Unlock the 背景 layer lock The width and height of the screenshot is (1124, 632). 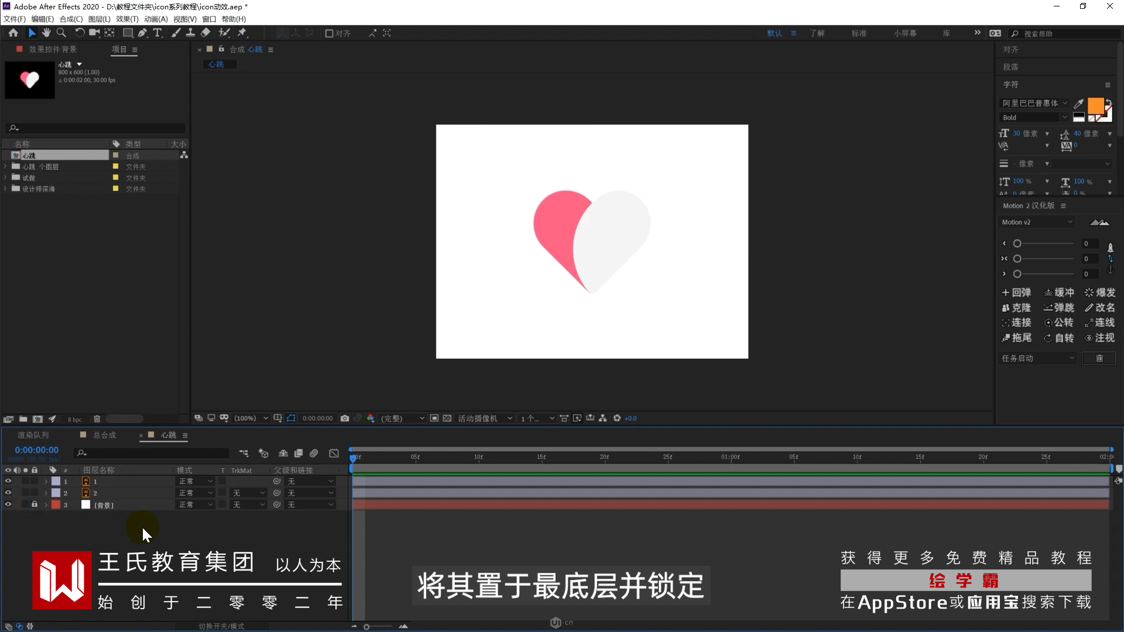[35, 504]
